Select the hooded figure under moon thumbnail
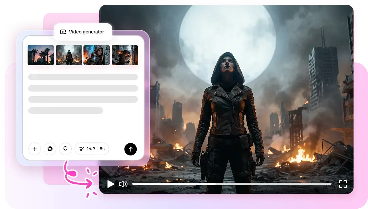 point(69,55)
